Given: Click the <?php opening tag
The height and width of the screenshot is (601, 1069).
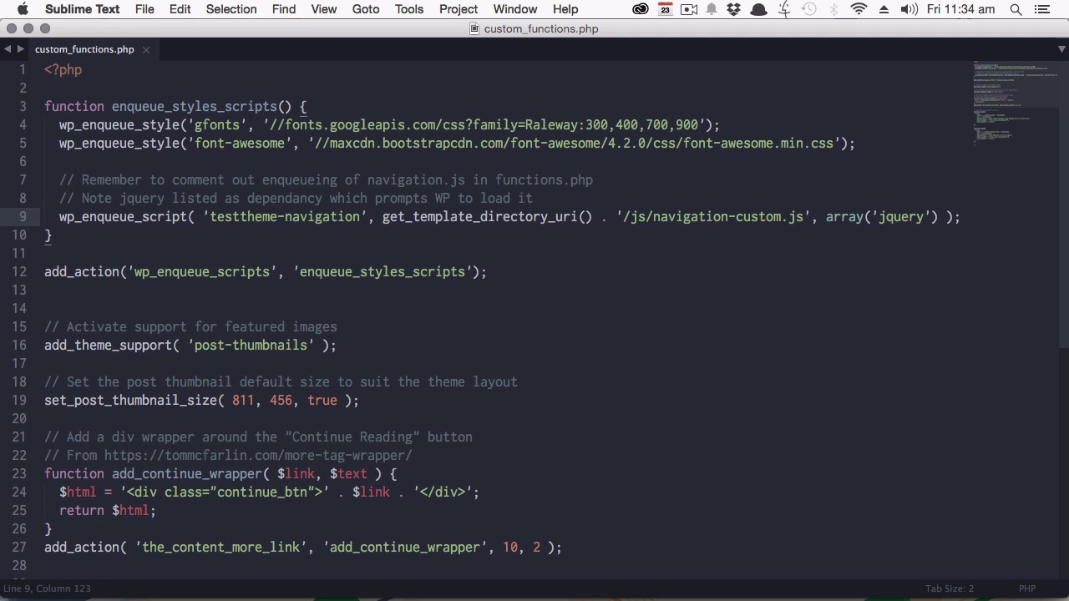Looking at the screenshot, I should point(63,70).
